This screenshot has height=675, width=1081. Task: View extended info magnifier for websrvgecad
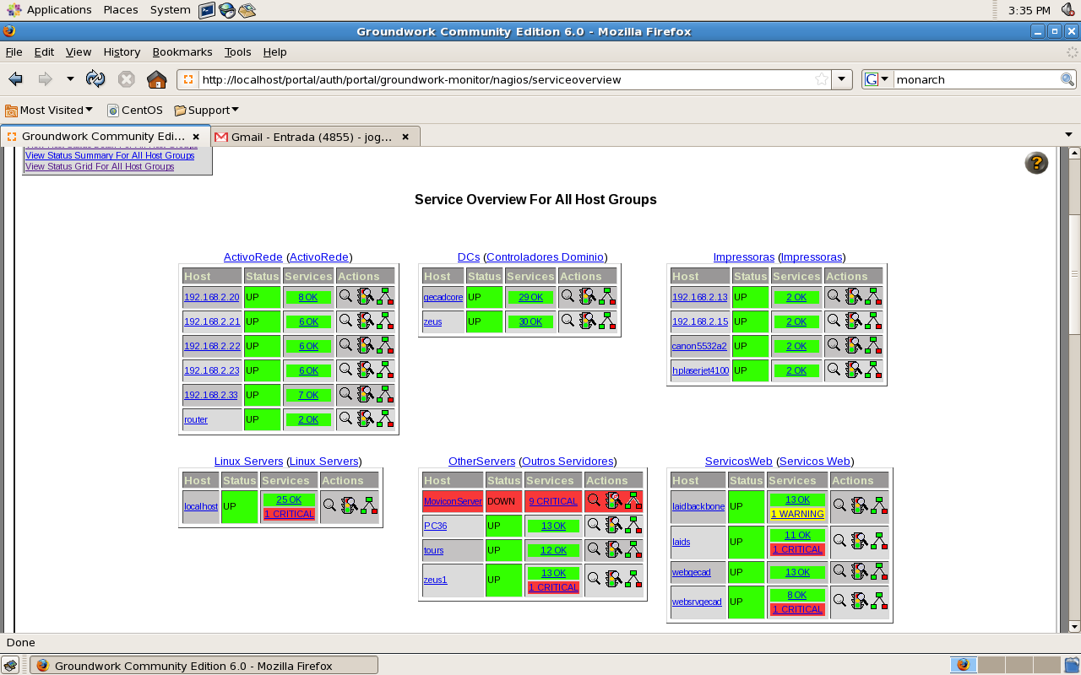(x=839, y=601)
